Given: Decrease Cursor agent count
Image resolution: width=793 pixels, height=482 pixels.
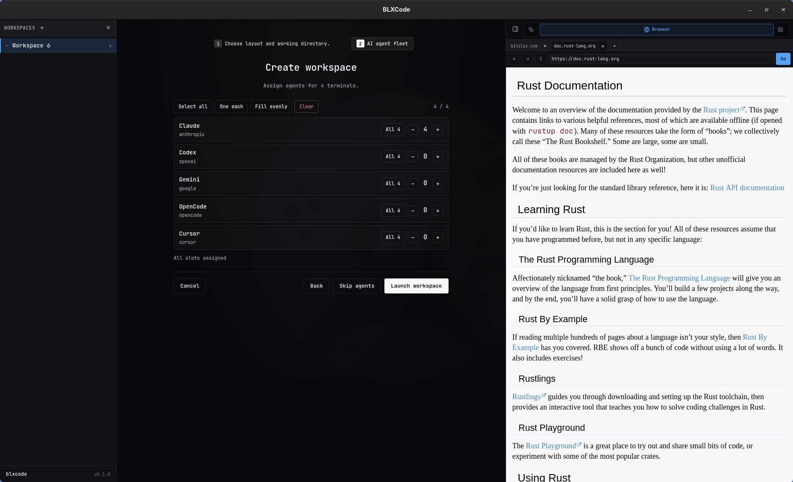Looking at the screenshot, I should pyautogui.click(x=413, y=237).
